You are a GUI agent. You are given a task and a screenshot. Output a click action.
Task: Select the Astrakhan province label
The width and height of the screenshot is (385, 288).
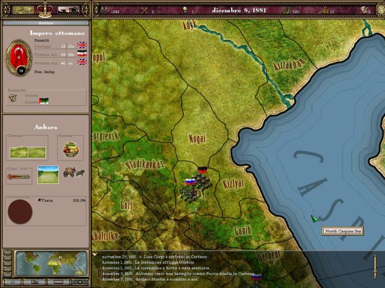pos(289,64)
